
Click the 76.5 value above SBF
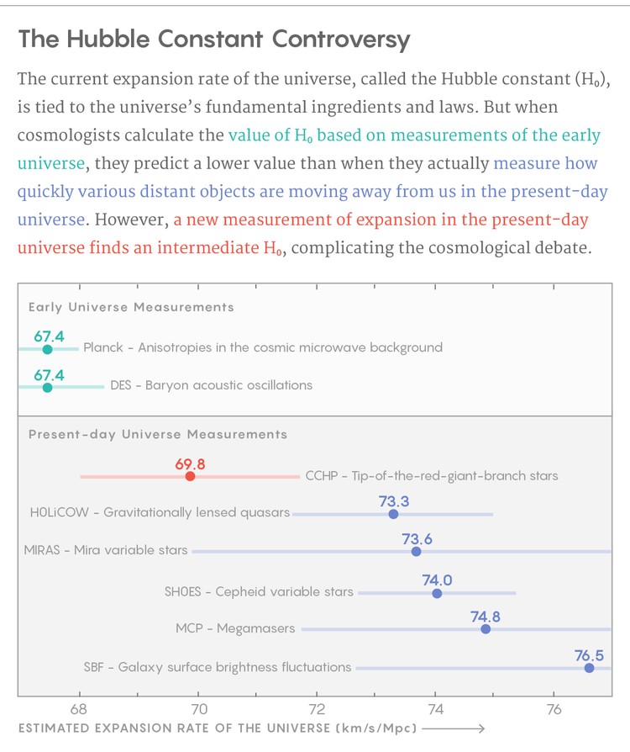coord(589,656)
